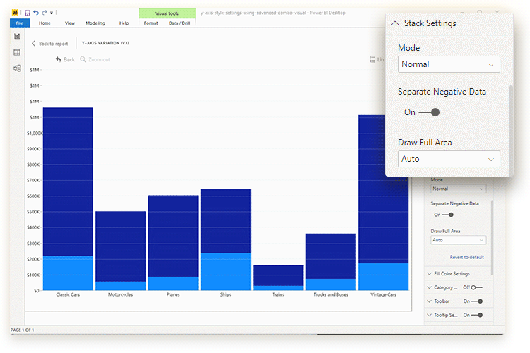
Task: Toggle Separate Negative Data in the enlarged panel
Action: [x=429, y=112]
